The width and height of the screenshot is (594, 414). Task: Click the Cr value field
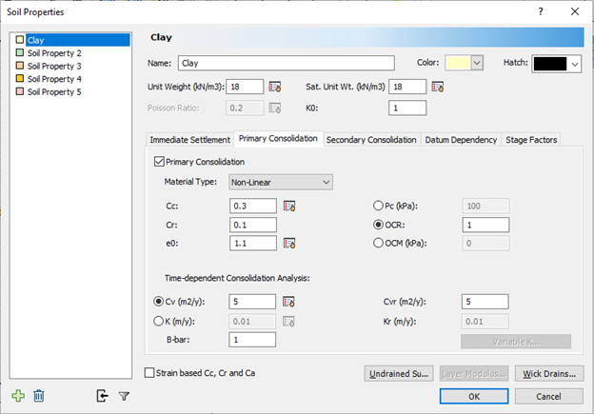tap(253, 225)
